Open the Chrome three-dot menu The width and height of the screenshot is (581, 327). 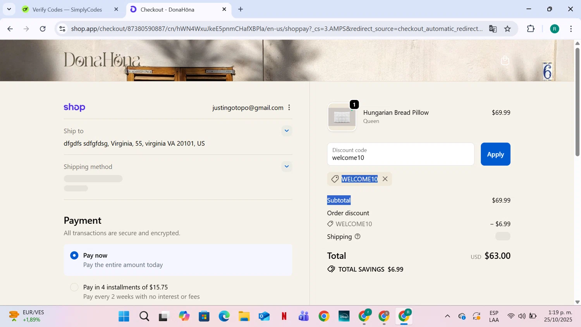[x=571, y=29]
